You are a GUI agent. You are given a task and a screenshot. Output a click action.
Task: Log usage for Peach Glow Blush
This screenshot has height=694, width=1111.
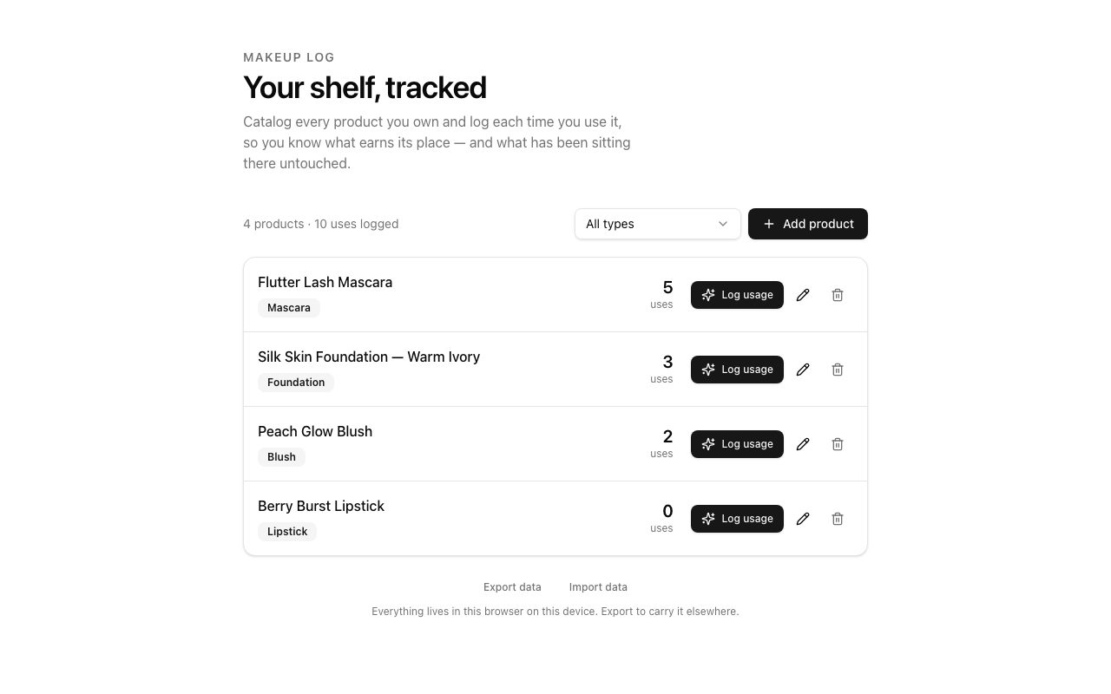(x=737, y=444)
